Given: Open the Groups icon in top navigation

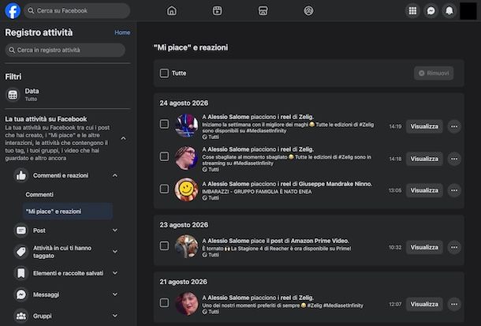Looking at the screenshot, I should (308, 11).
